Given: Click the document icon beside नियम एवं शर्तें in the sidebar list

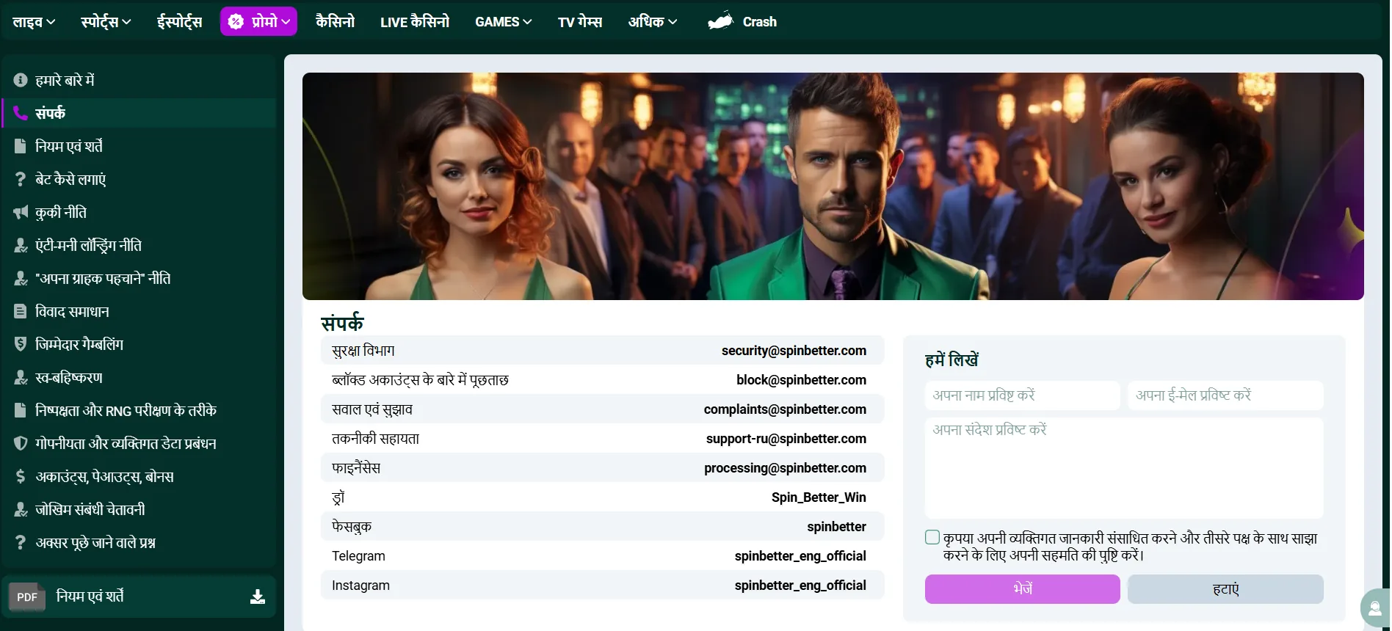Looking at the screenshot, I should 21,146.
